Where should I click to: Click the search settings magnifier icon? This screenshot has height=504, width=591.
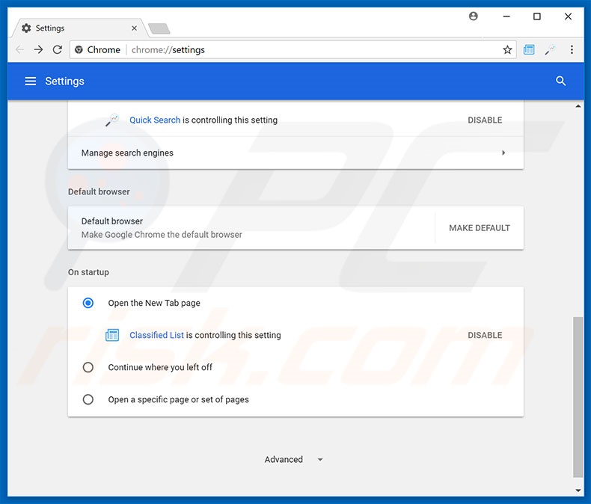[x=560, y=81]
